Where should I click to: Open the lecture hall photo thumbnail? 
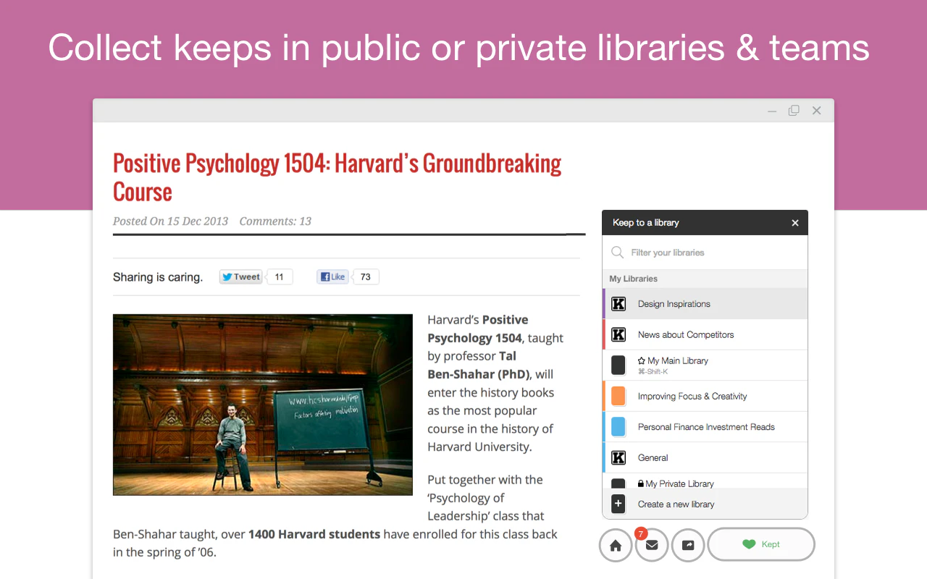point(263,405)
